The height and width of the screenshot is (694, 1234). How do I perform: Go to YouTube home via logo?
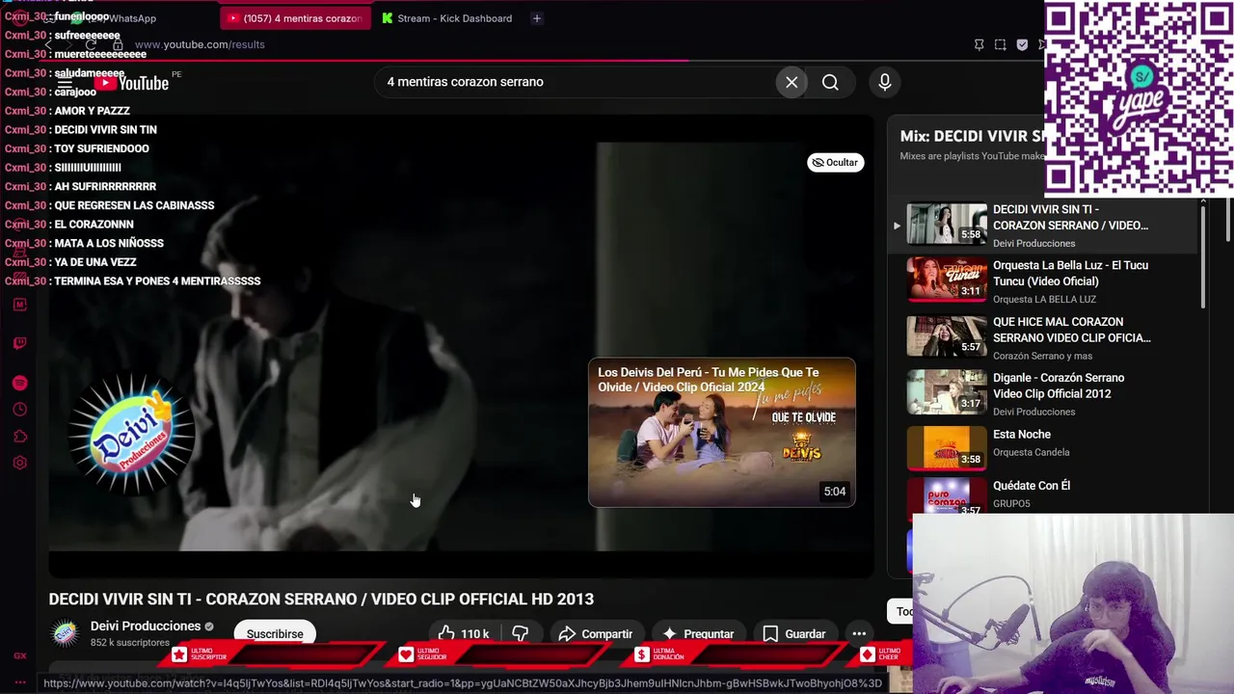coord(131,83)
